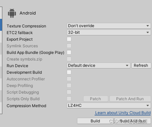Toggle the Autoconnect Profiler checkbox
The image size is (152, 127).
(x=69, y=79)
